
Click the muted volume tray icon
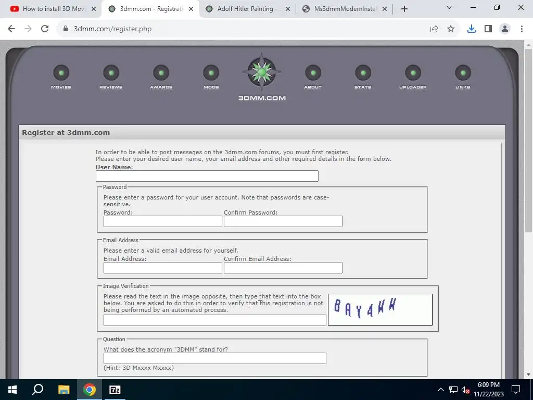click(x=465, y=390)
